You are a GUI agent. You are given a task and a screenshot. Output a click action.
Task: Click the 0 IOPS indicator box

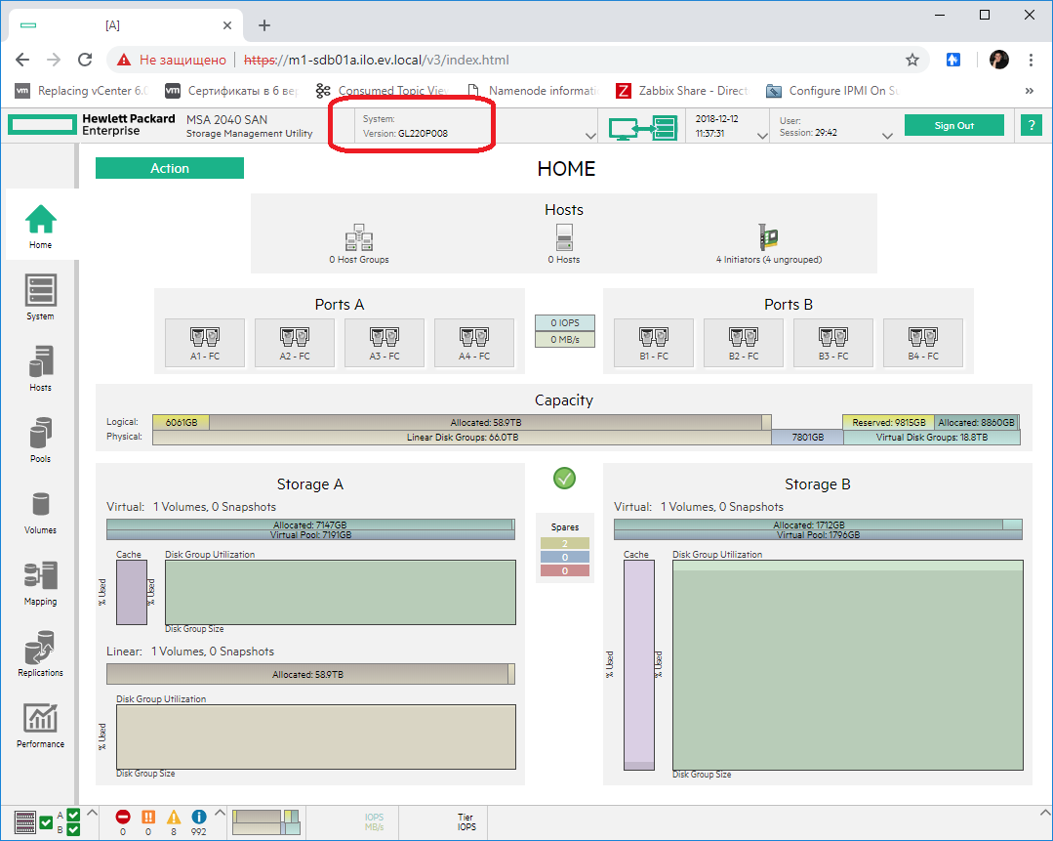pos(565,322)
